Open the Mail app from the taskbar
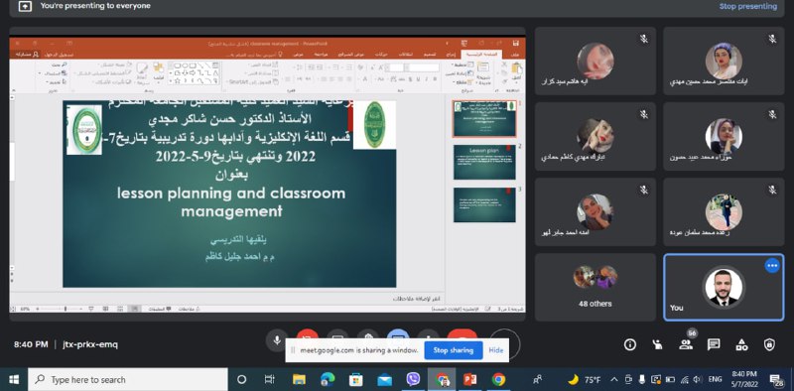 pyautogui.click(x=385, y=379)
